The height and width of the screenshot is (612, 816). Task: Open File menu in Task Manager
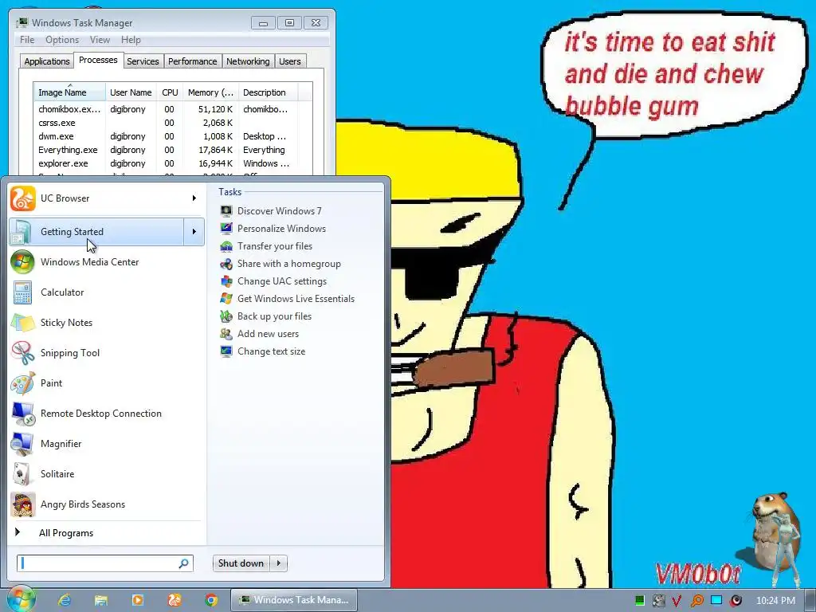click(27, 40)
